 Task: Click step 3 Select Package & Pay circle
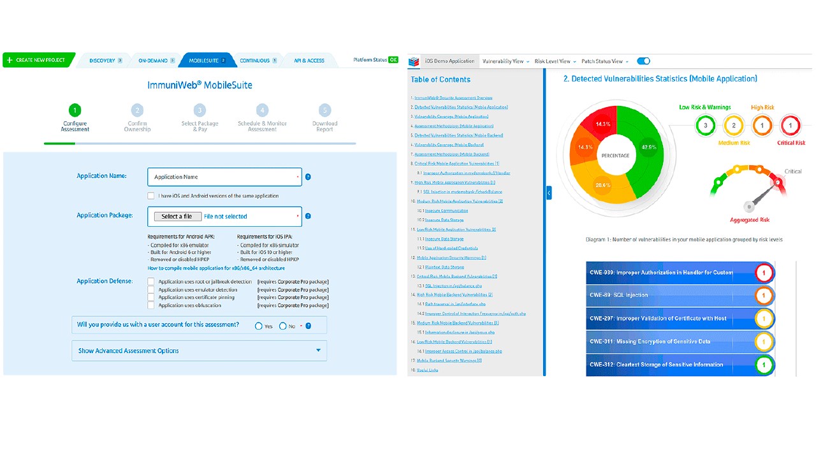[200, 110]
